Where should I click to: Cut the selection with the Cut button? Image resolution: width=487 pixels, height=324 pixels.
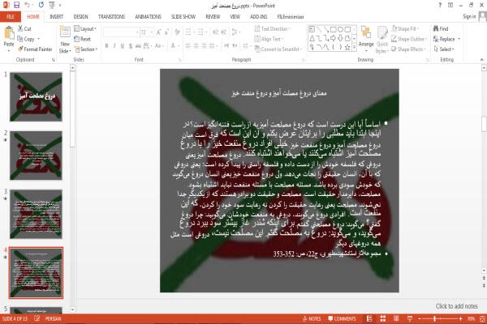[24, 28]
